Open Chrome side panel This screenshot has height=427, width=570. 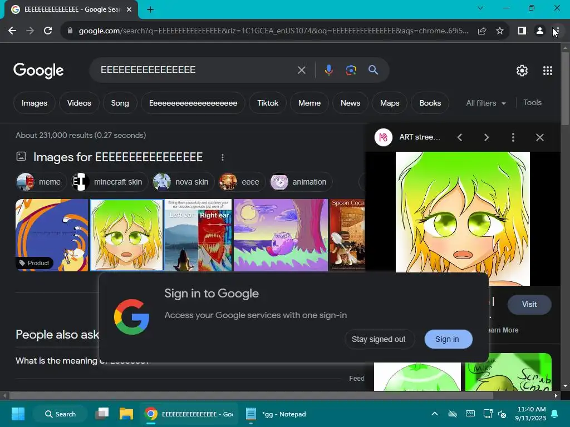[x=522, y=31]
